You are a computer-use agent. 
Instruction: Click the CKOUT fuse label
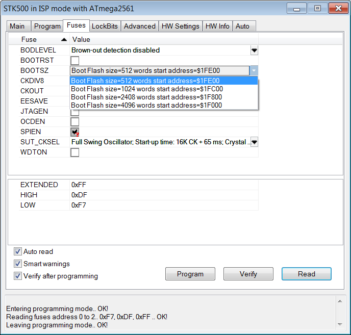click(32, 91)
